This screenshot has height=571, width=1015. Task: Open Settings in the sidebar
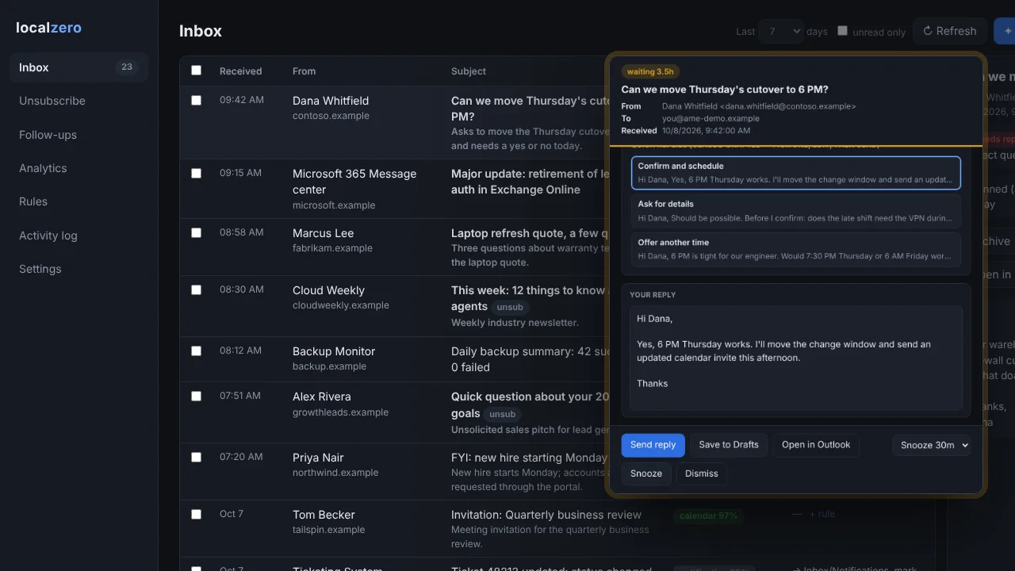click(79, 269)
